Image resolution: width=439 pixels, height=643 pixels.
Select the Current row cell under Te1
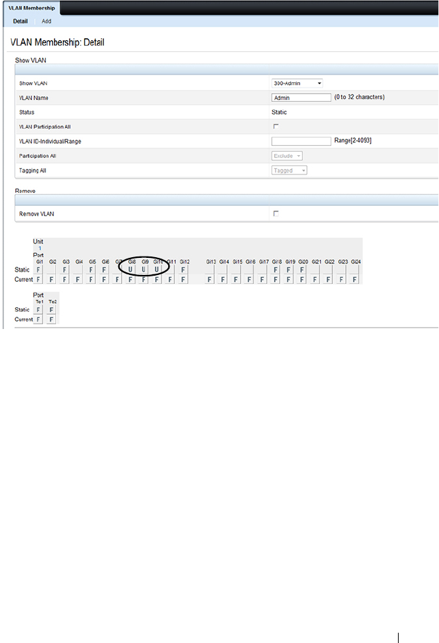[38, 319]
